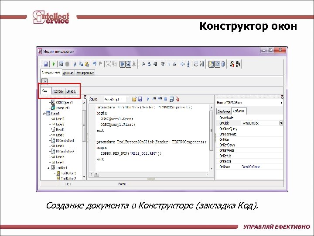Viewport: 314px width, 236px height.
Task: Switch to the События inspector tab
Action: click(x=239, y=111)
